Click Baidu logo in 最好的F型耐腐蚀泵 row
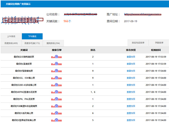The height and width of the screenshot is (123, 169). 56,71
